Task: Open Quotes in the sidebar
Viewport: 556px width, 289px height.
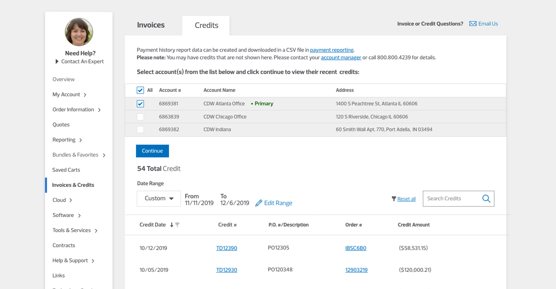Action: click(61, 124)
